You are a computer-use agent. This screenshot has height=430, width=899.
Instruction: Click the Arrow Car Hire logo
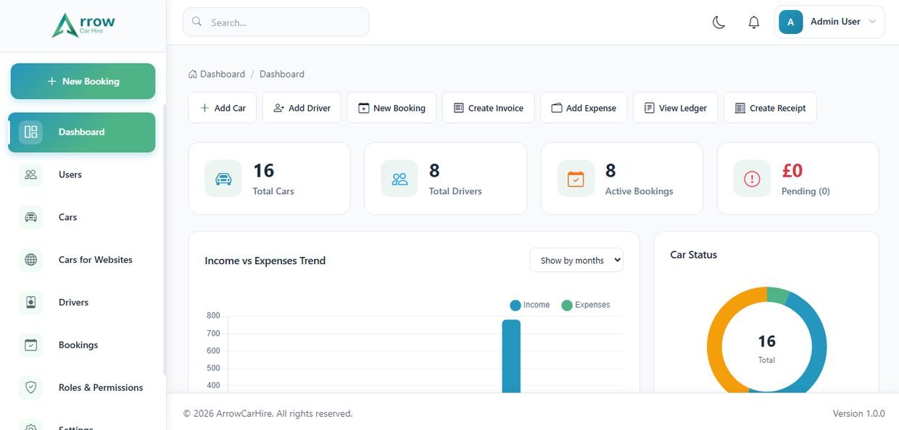[83, 25]
